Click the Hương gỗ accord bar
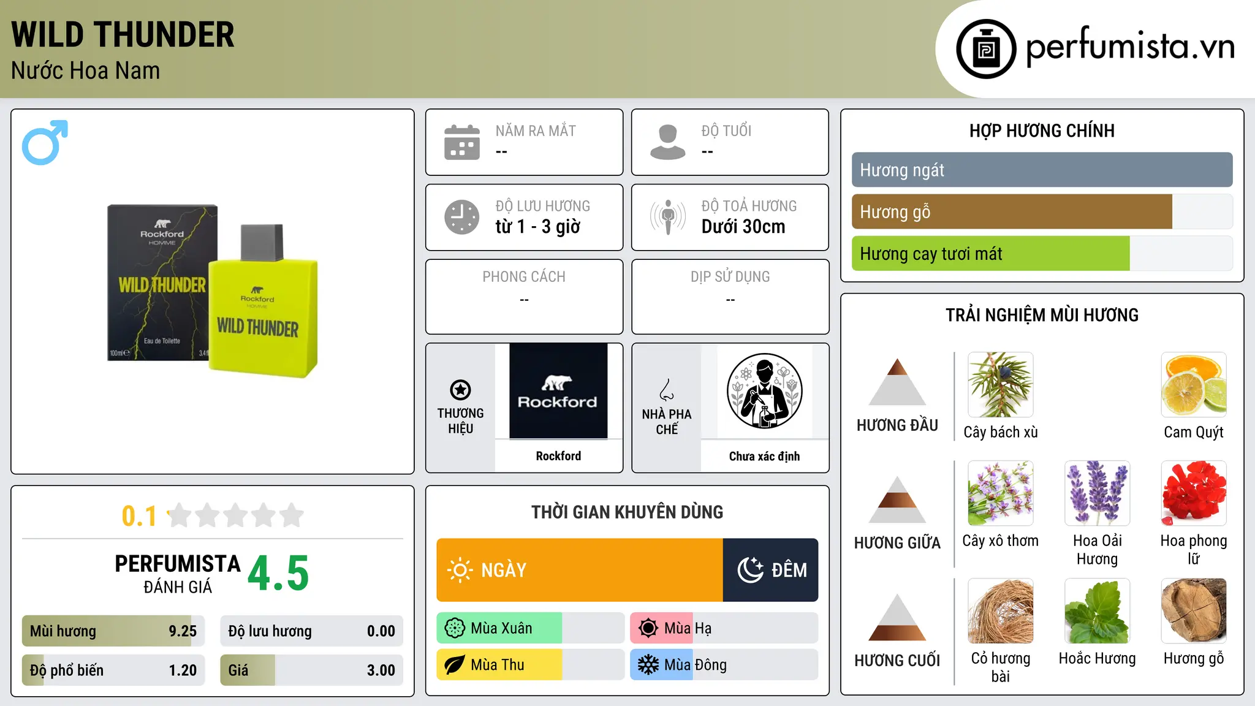Image resolution: width=1255 pixels, height=706 pixels. click(x=1042, y=211)
